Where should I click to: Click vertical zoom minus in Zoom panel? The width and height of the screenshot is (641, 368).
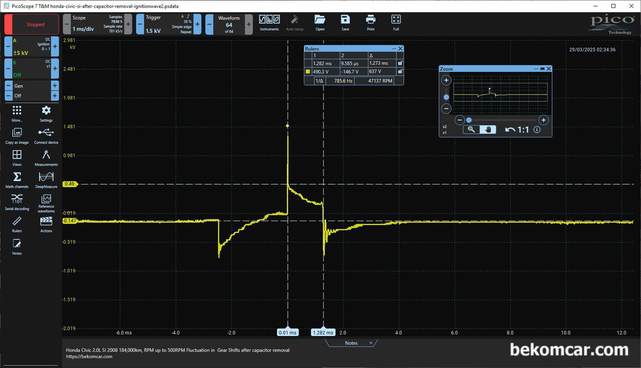[x=446, y=108]
